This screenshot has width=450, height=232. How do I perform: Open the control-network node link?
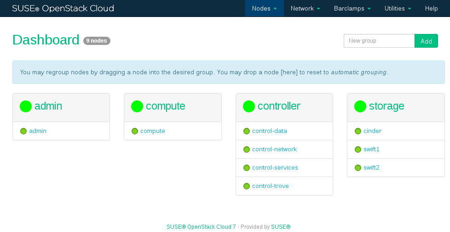274,149
